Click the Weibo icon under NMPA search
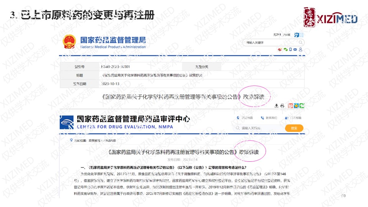Viewport: 368px width, 207px height. [280, 49]
